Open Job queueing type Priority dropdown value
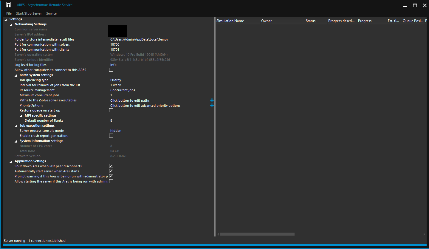429x249 pixels. point(116,80)
